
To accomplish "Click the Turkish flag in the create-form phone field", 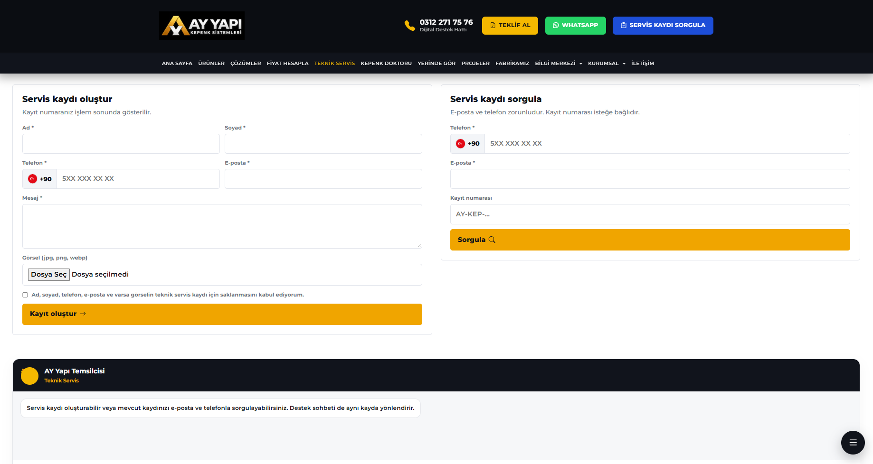I will (x=32, y=179).
